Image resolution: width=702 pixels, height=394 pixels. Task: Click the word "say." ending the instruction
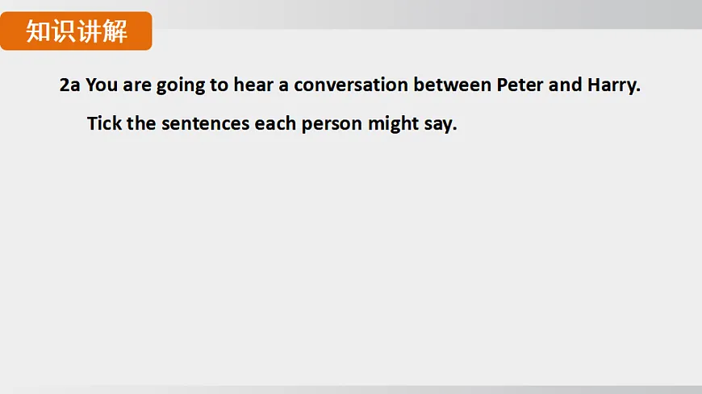click(440, 125)
